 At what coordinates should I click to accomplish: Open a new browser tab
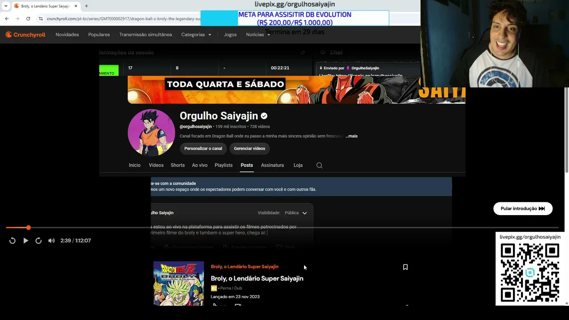click(86, 6)
